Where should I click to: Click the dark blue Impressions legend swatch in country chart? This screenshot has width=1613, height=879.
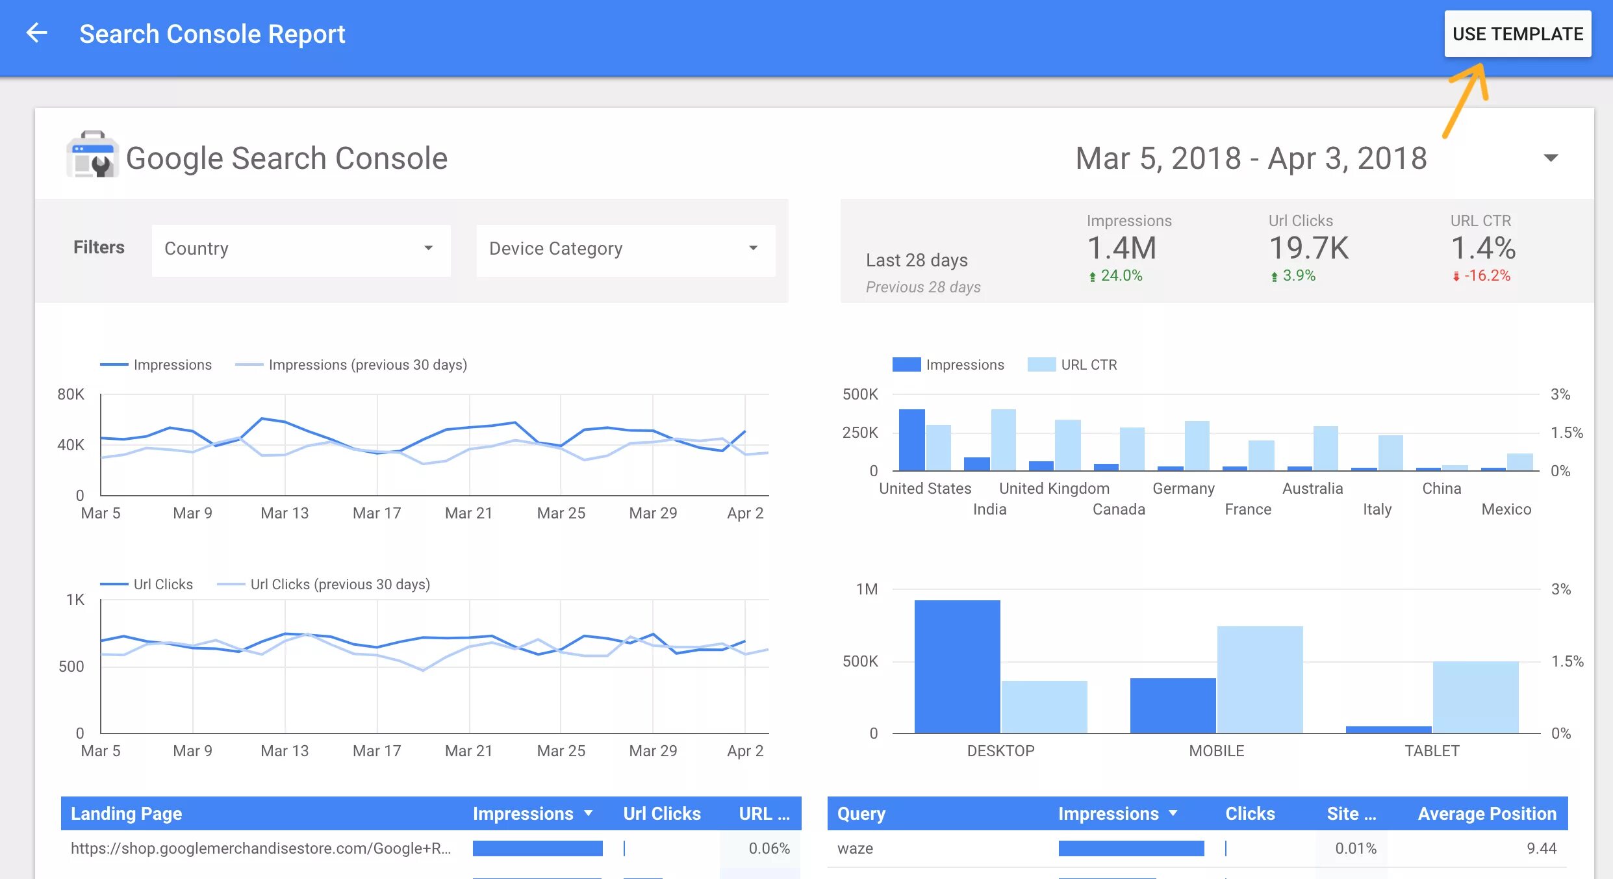(x=906, y=364)
